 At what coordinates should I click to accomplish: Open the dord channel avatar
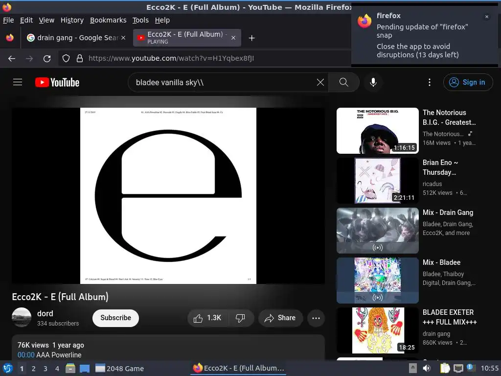point(22,317)
